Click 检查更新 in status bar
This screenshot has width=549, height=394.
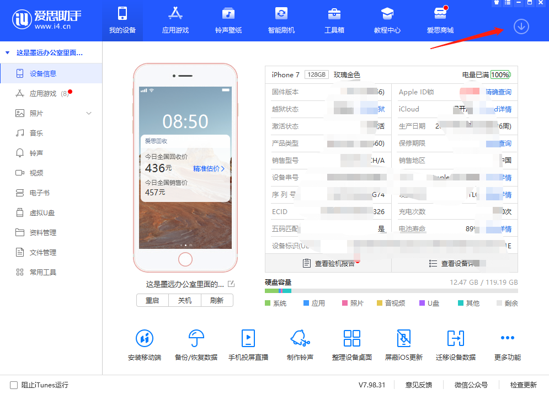523,385
